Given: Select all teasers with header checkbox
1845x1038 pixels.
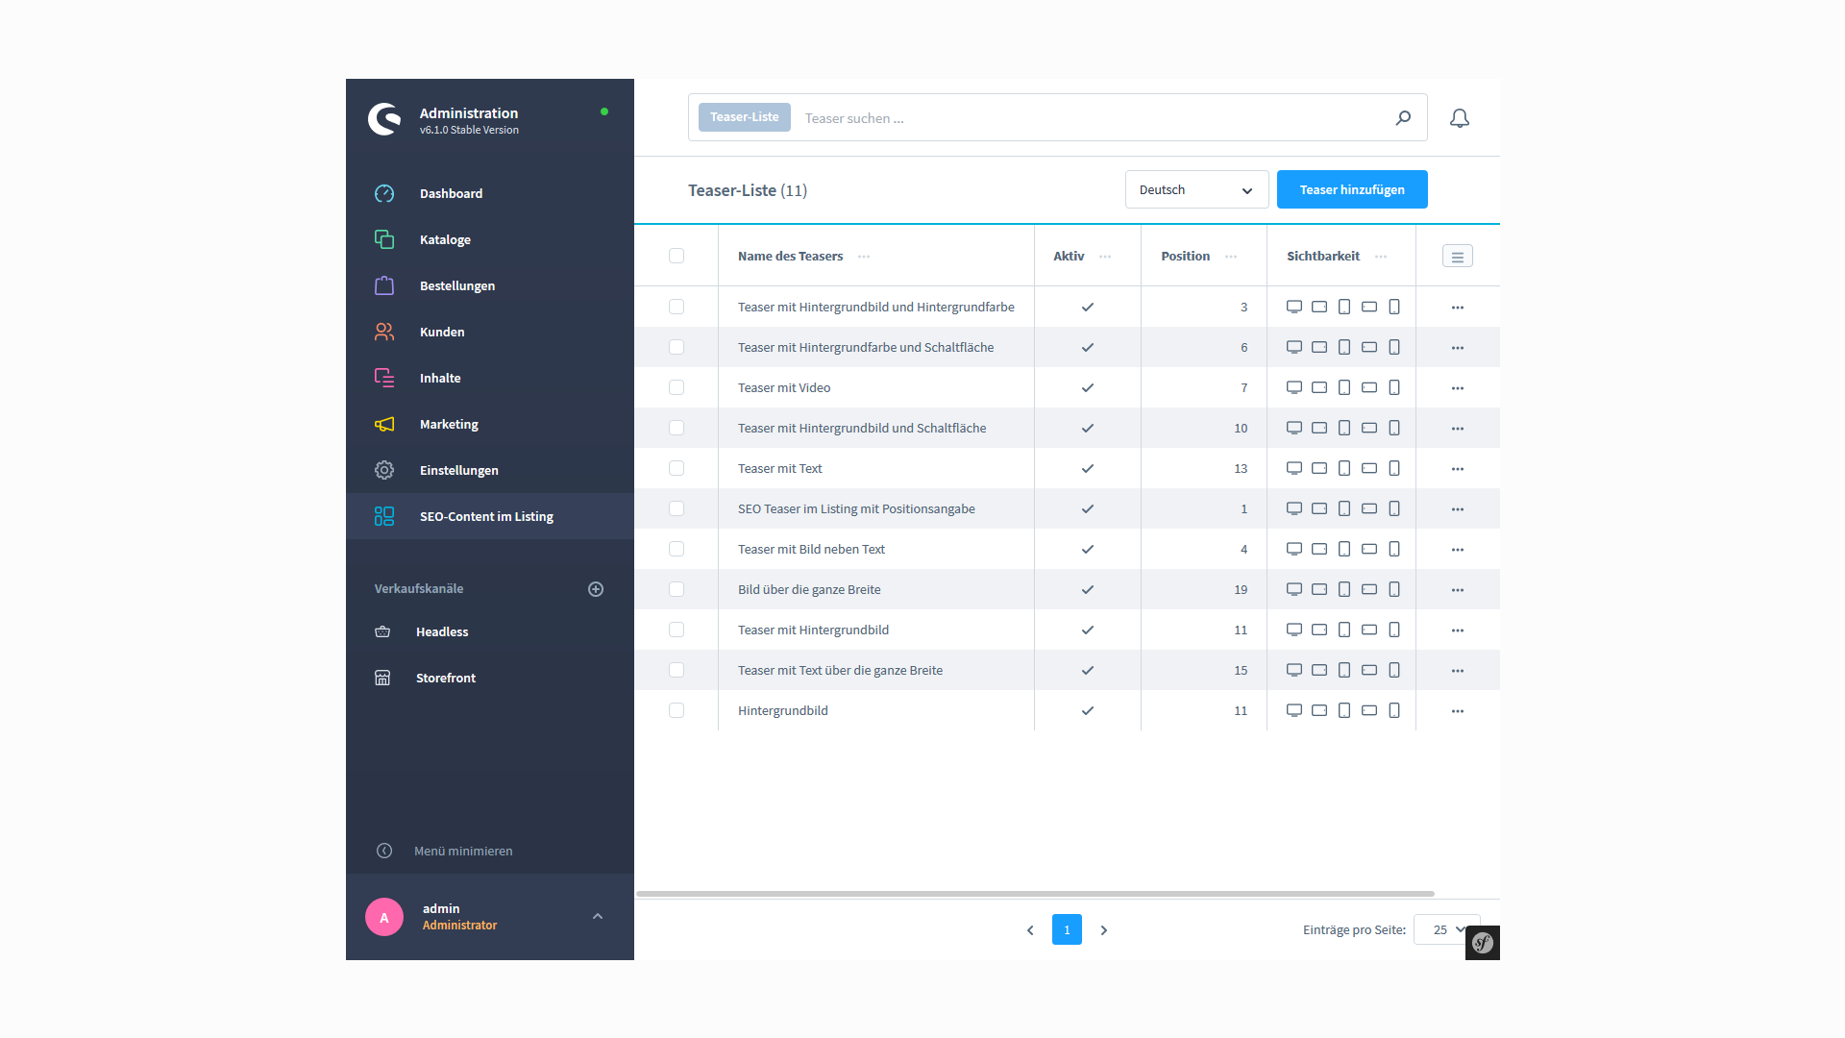Looking at the screenshot, I should click(676, 256).
